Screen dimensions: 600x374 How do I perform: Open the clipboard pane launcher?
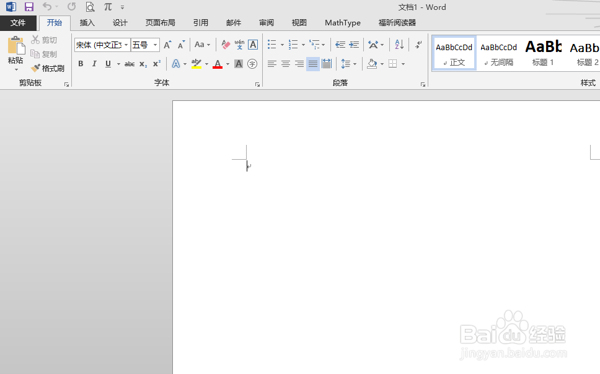(66, 84)
